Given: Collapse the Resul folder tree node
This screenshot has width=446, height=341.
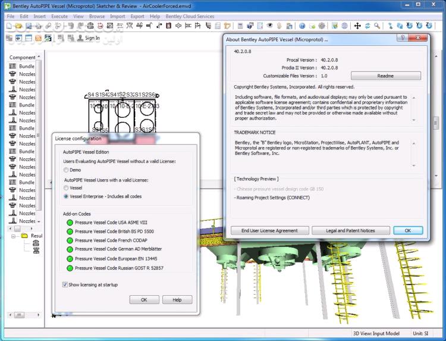Looking at the screenshot, I should pos(13,236).
